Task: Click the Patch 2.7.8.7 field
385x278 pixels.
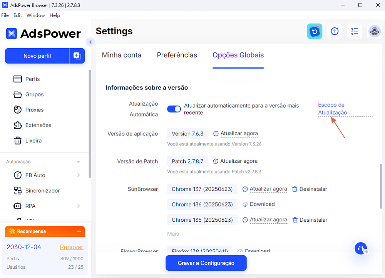Action: click(x=187, y=161)
